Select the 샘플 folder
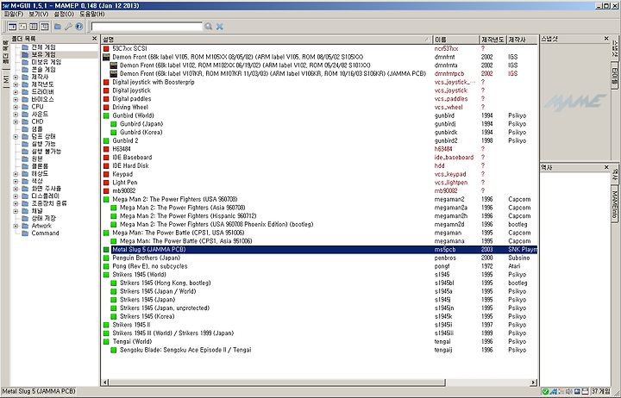The image size is (621, 398). [37, 129]
